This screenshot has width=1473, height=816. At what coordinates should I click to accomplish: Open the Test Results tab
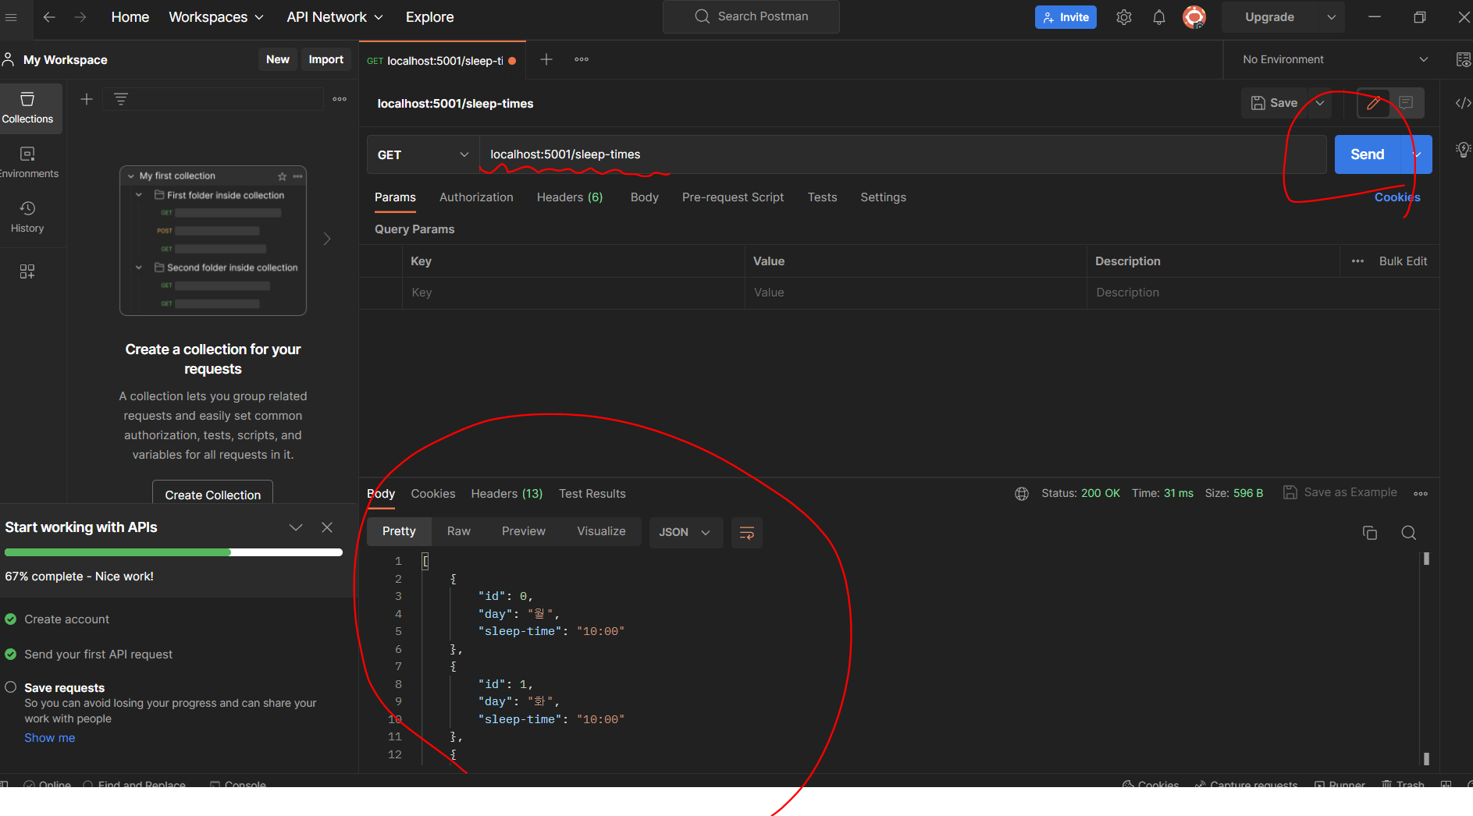tap(592, 494)
